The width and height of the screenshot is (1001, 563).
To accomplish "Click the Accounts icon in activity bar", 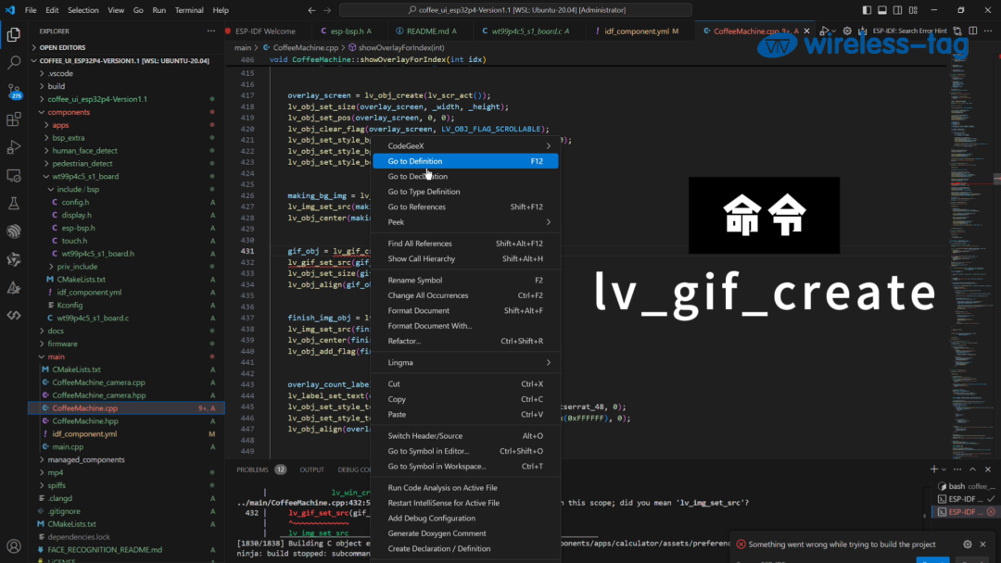I will [x=14, y=545].
